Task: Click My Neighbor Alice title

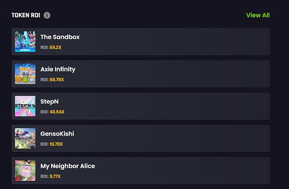Action: coord(67,166)
